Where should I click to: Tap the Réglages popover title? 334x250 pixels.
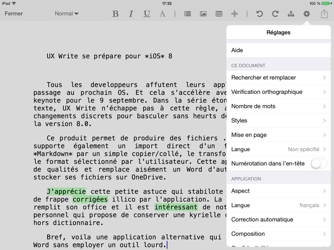278,32
